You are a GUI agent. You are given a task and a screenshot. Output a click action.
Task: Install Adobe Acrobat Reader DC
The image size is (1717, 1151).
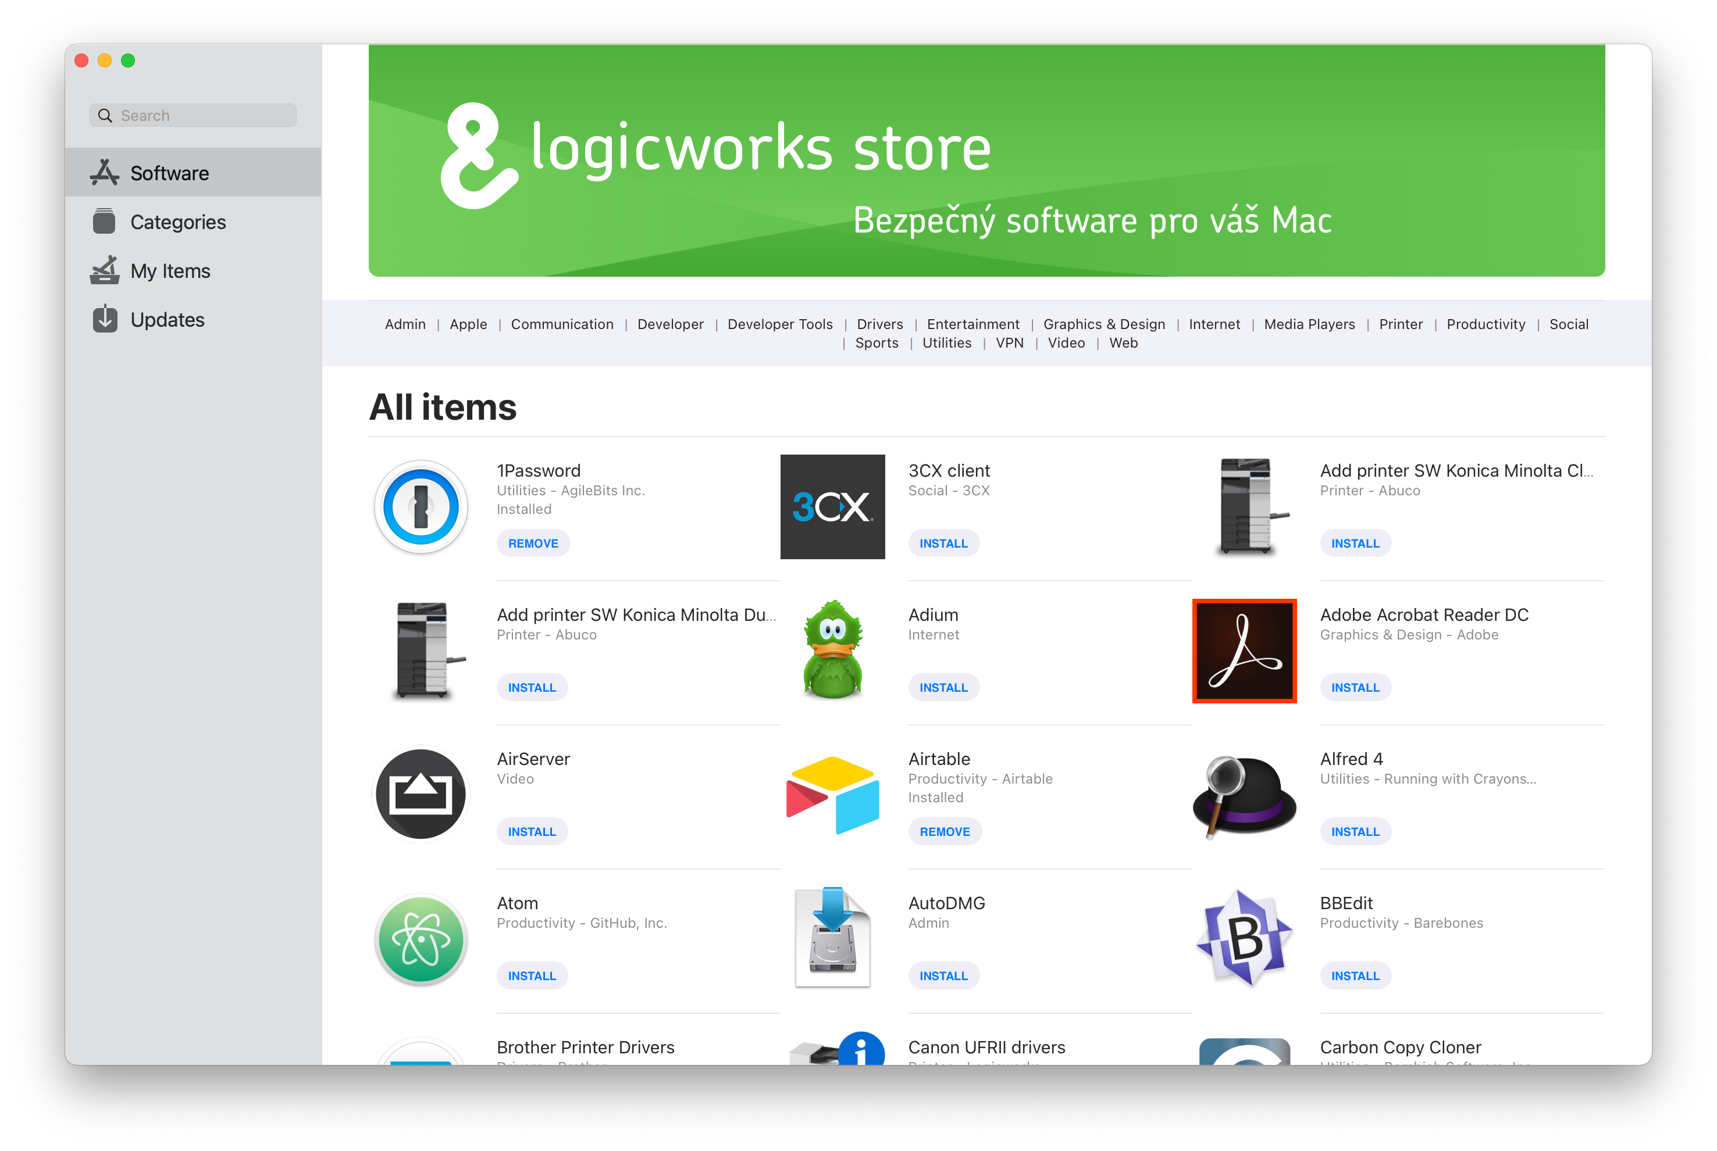[x=1355, y=687]
